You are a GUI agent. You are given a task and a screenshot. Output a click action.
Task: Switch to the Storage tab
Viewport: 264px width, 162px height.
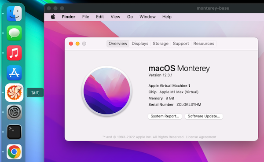point(161,44)
